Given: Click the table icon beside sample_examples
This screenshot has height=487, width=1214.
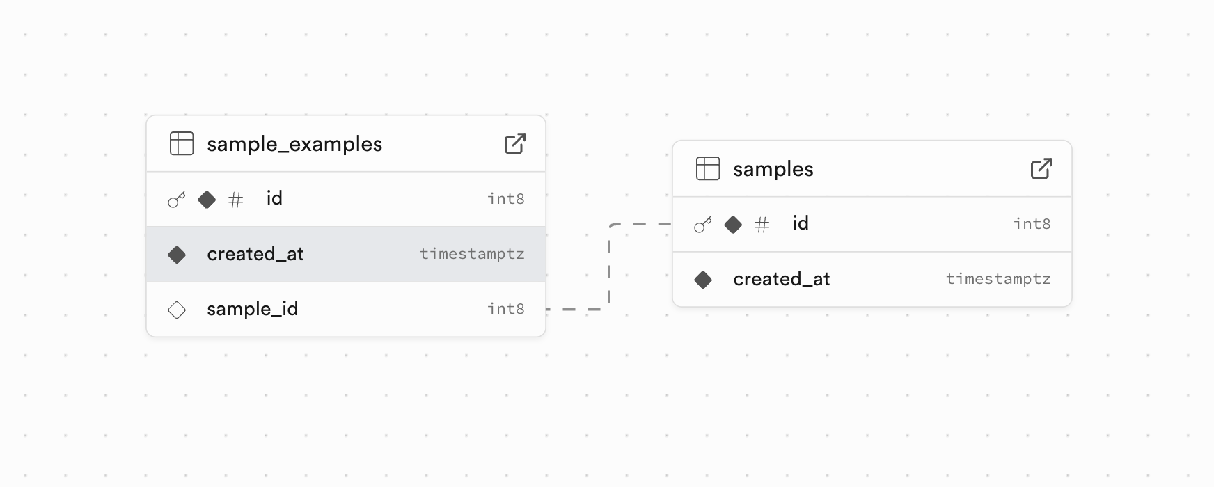Looking at the screenshot, I should click(x=182, y=144).
